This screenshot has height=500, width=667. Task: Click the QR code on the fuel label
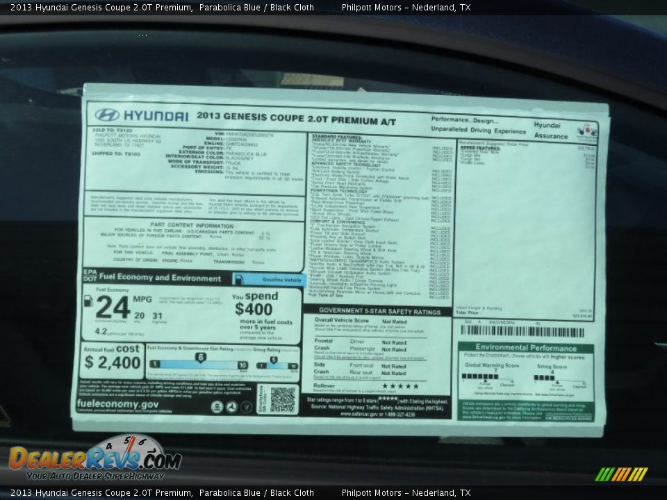(283, 400)
